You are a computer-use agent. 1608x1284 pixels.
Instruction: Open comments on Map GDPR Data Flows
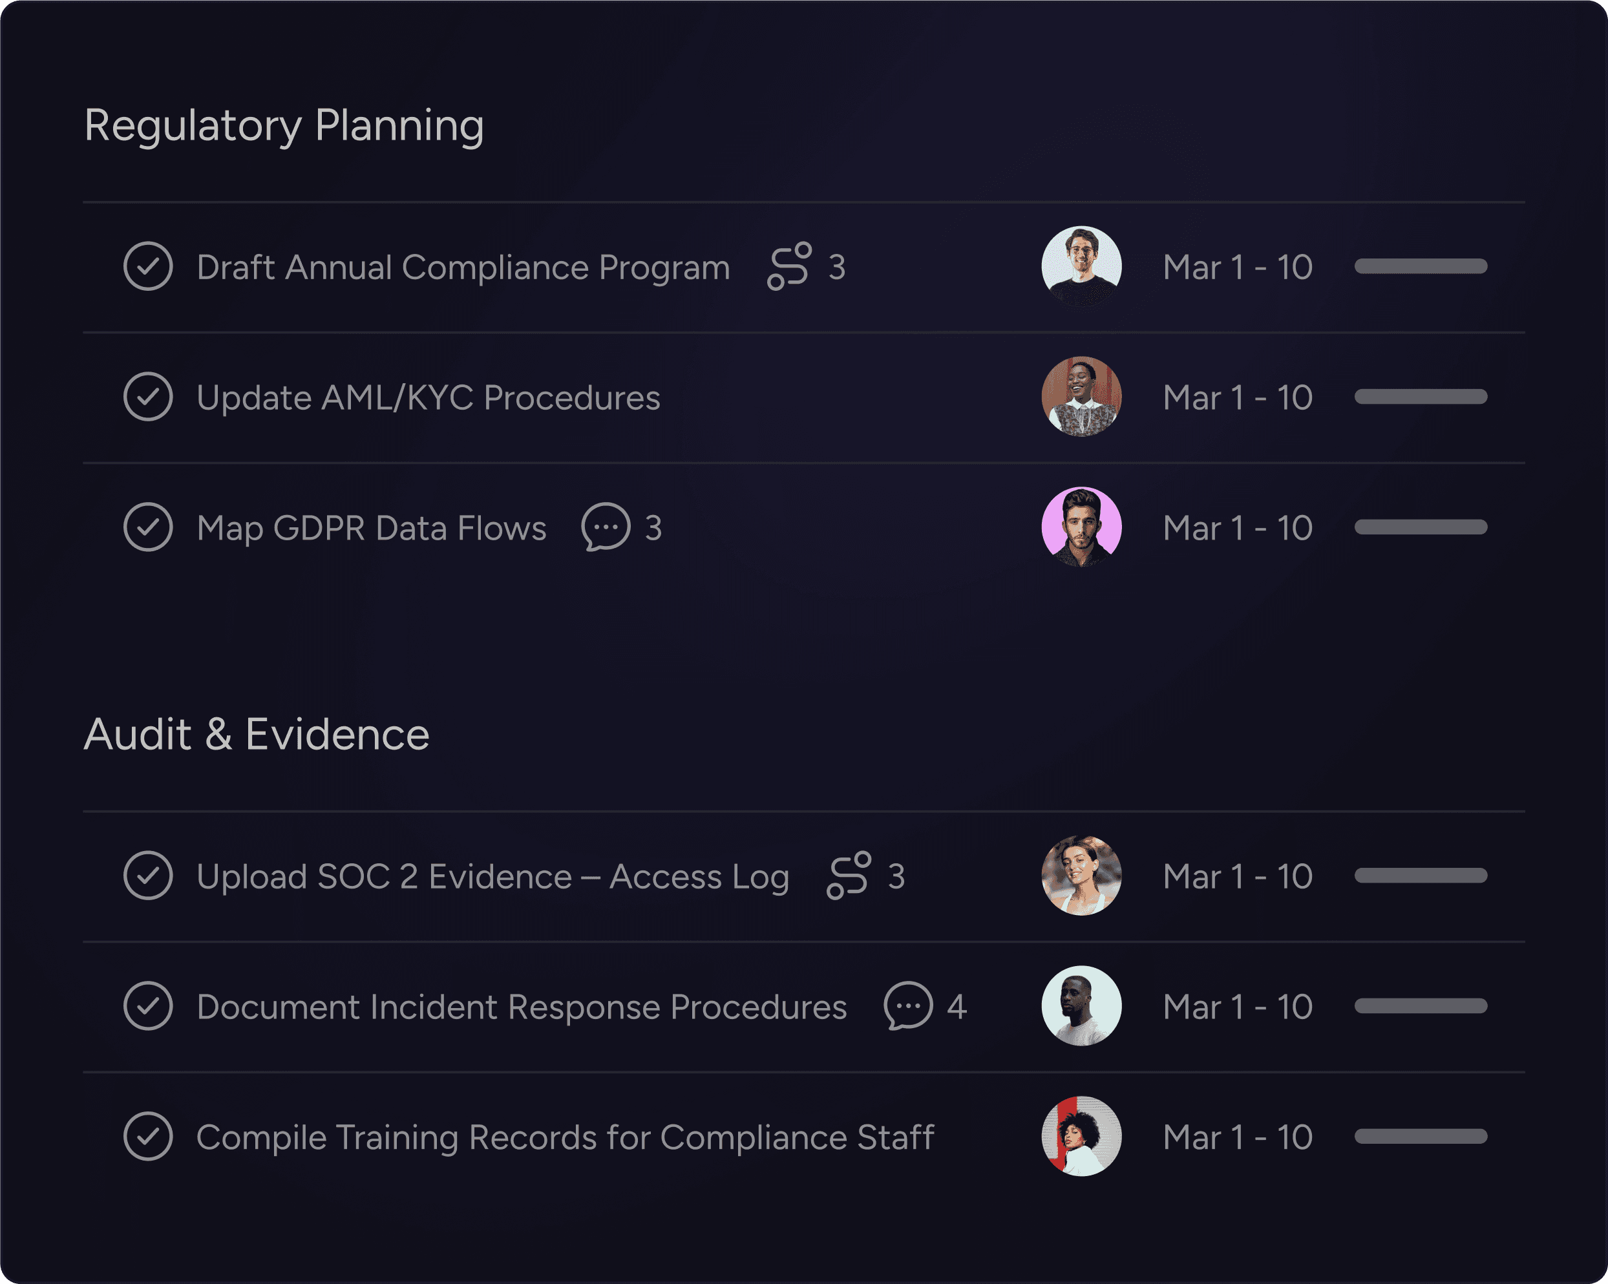pos(606,527)
